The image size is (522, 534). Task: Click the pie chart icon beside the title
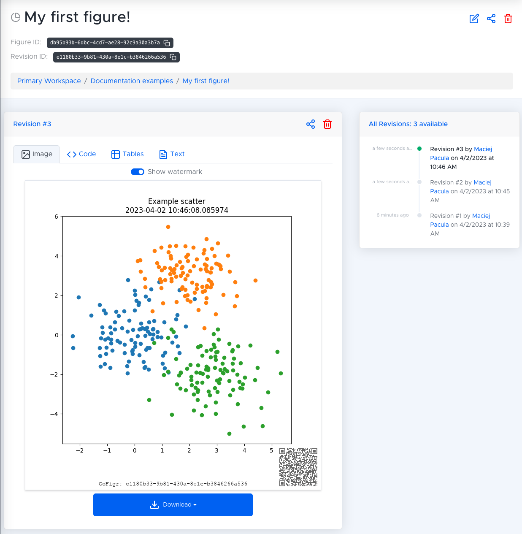click(15, 17)
